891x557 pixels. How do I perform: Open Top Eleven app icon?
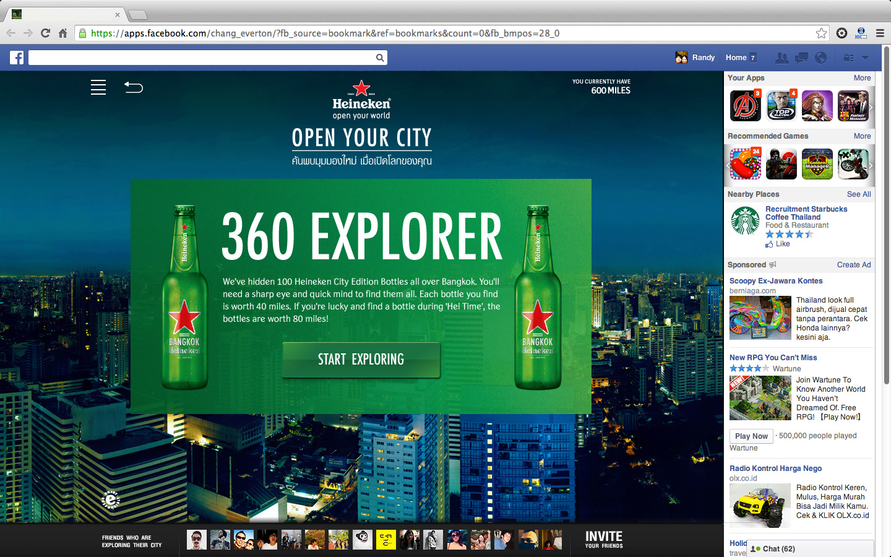click(x=781, y=106)
